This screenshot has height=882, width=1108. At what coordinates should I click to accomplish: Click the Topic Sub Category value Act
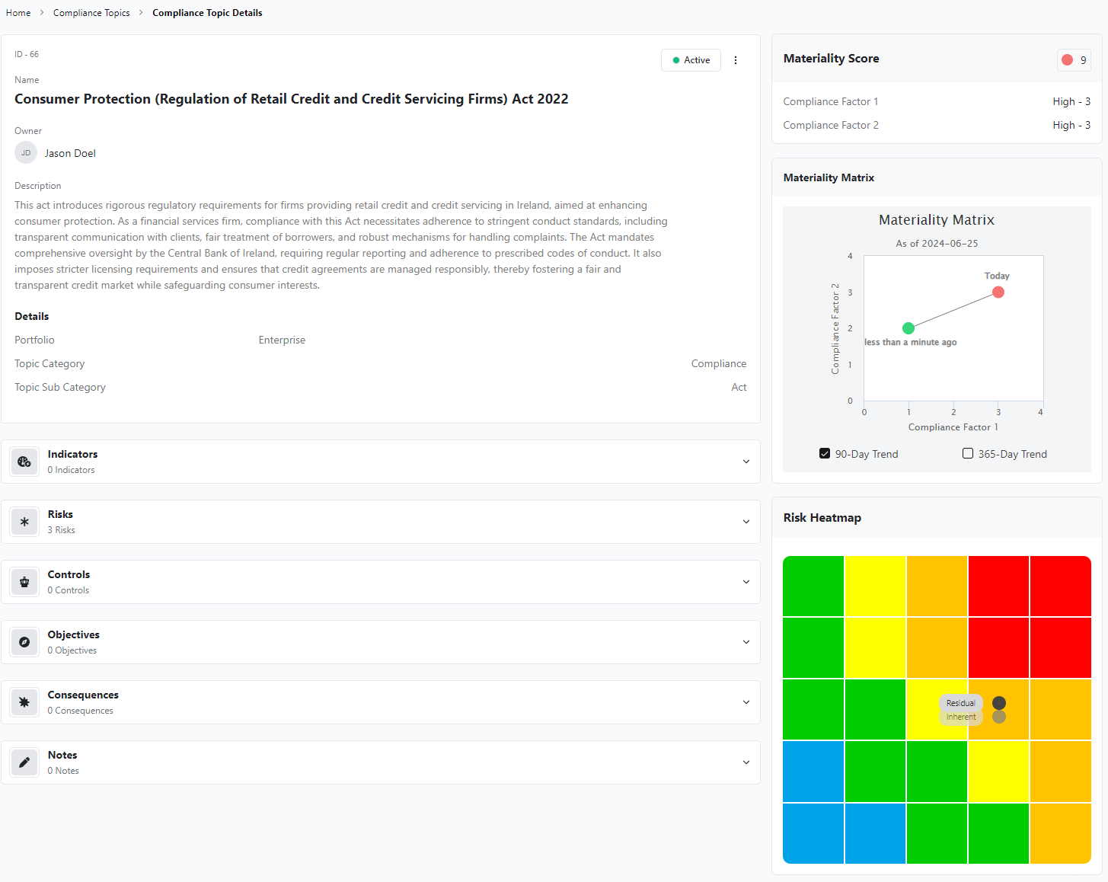pyautogui.click(x=739, y=387)
